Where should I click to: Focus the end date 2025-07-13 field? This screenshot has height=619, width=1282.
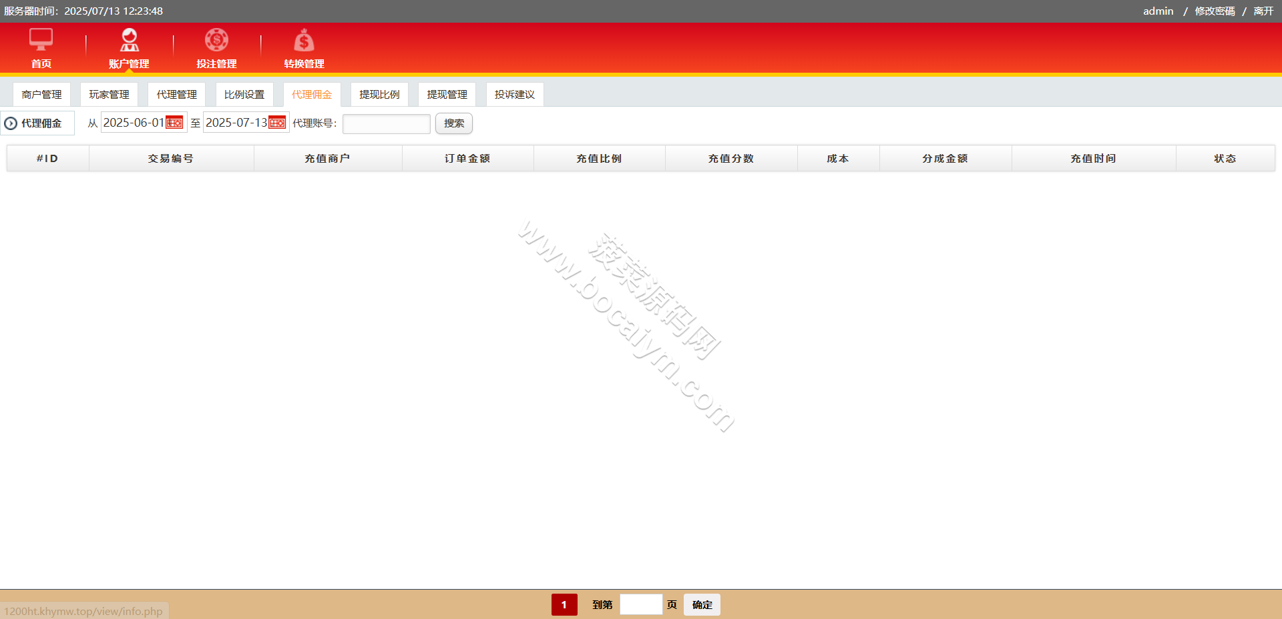click(x=246, y=123)
